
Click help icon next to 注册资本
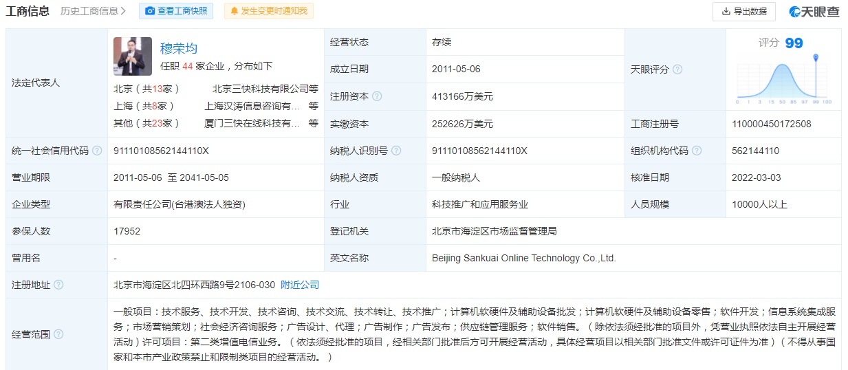click(x=377, y=97)
